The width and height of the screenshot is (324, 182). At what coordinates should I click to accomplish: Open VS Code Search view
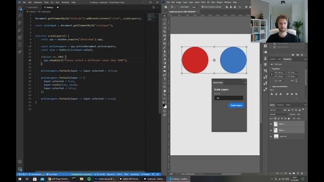(x=20, y=16)
